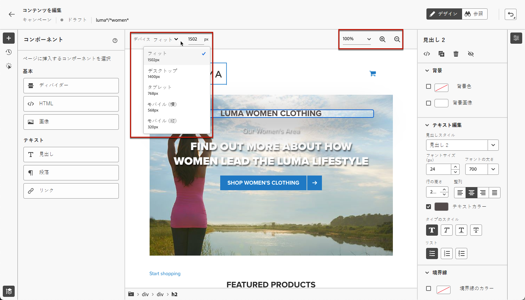Image resolution: width=525 pixels, height=300 pixels.
Task: Zoom in with the magnifier plus icon
Action: pos(382,39)
